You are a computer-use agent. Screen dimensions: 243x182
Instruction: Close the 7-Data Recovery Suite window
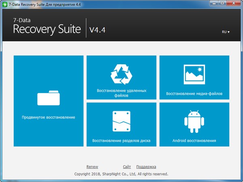(x=234, y=3)
